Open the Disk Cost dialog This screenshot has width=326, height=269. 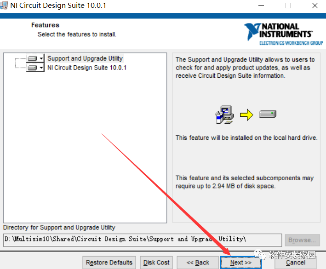(x=156, y=263)
